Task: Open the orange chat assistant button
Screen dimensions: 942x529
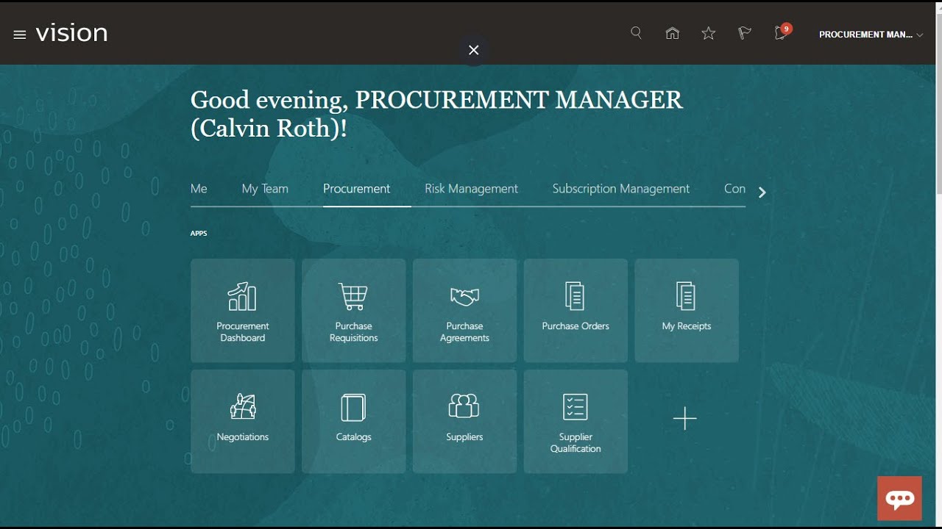Action: [899, 498]
